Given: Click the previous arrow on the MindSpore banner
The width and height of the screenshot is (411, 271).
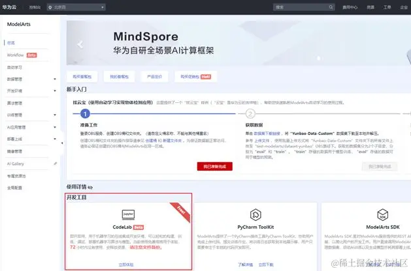Looking at the screenshot, I should [x=80, y=44].
